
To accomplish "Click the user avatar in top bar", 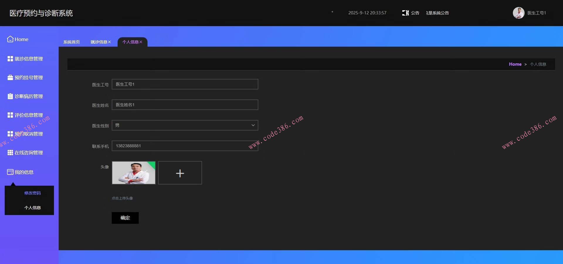I will coord(518,13).
